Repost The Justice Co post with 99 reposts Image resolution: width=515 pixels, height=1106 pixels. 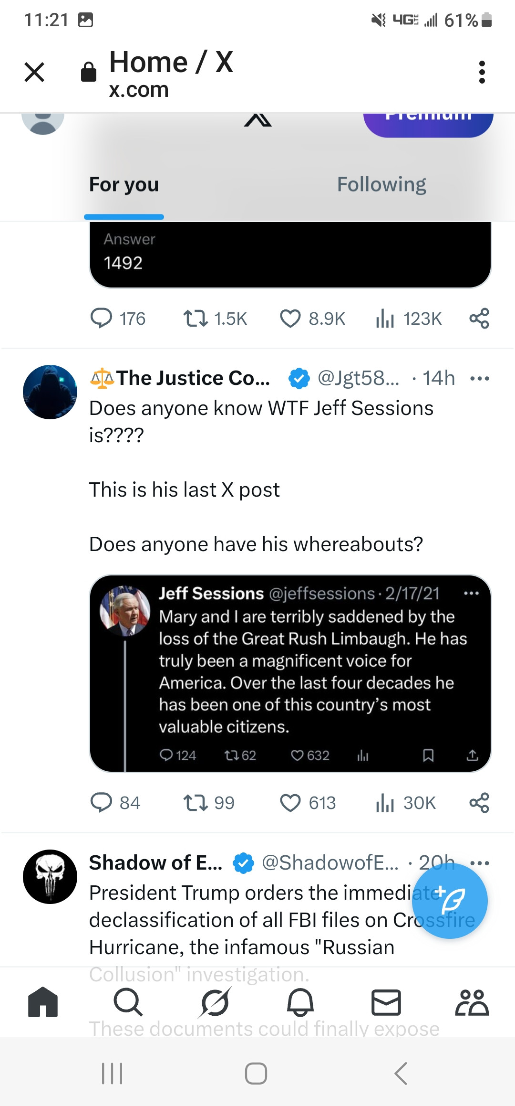point(196,803)
